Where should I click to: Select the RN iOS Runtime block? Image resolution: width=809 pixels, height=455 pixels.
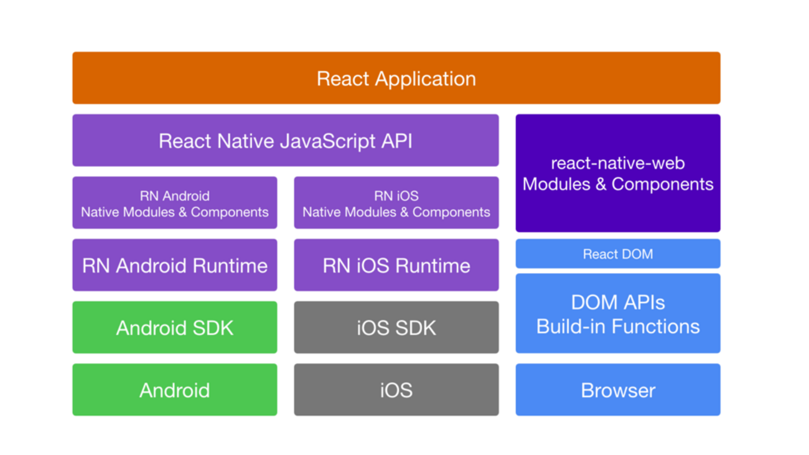396,265
